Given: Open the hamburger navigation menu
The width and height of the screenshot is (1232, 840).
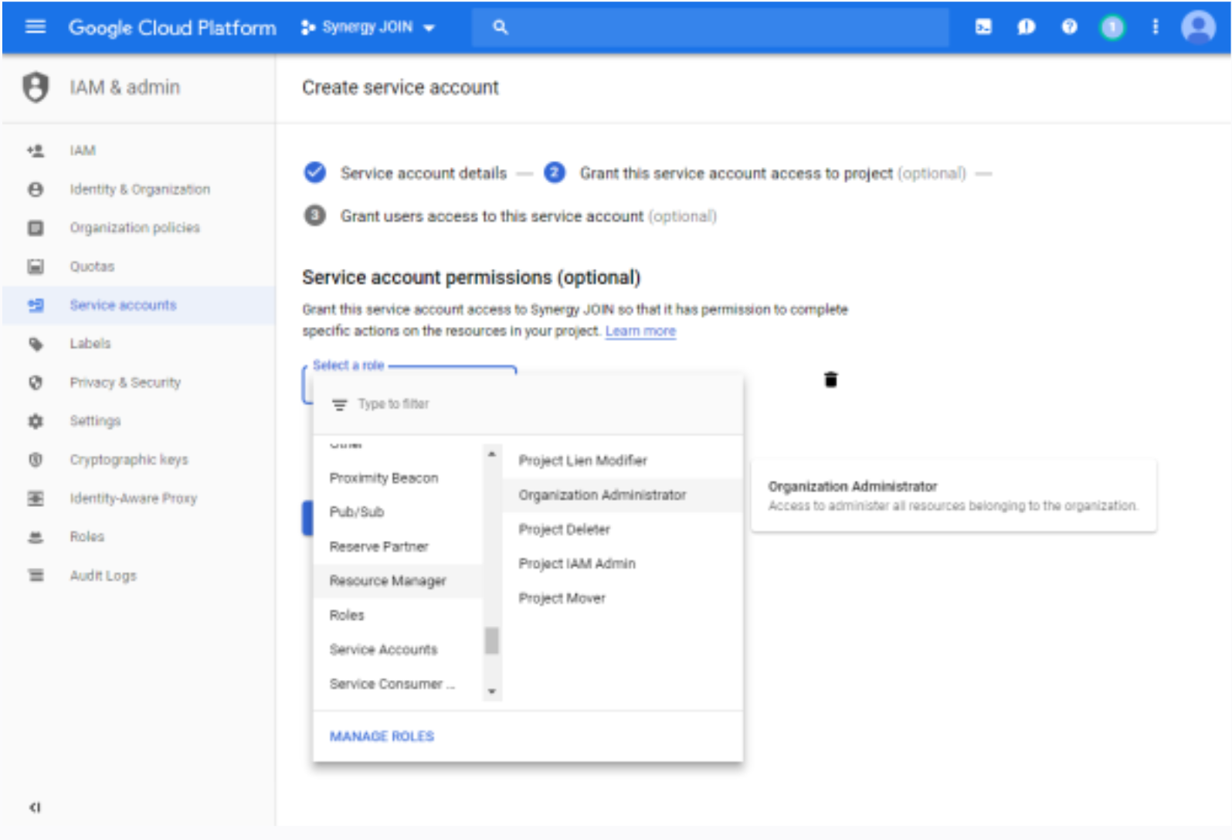Looking at the screenshot, I should coord(36,27).
